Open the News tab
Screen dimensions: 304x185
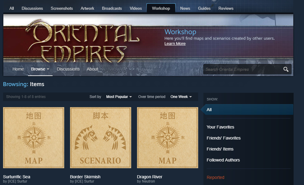click(x=185, y=8)
